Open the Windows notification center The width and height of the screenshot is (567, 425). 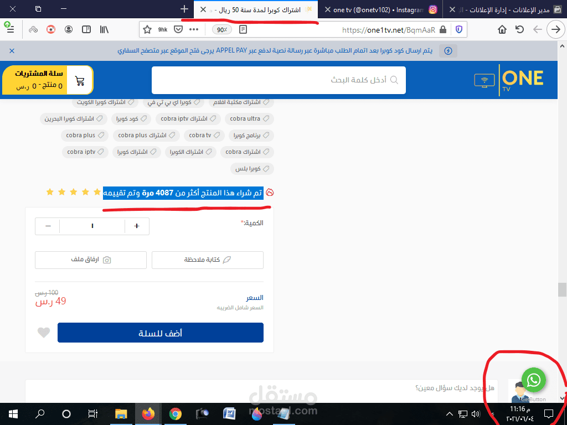coord(549,414)
